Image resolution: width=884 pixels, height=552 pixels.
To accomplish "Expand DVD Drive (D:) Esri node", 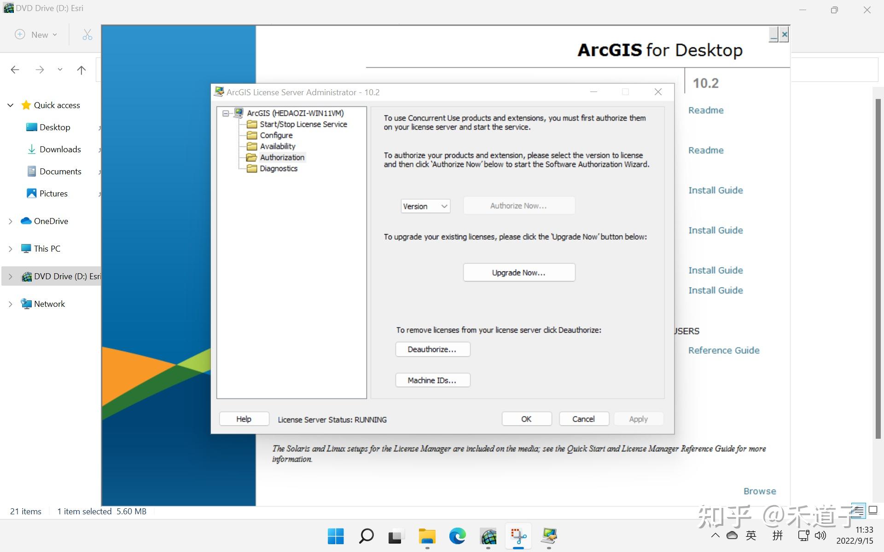I will (x=11, y=276).
